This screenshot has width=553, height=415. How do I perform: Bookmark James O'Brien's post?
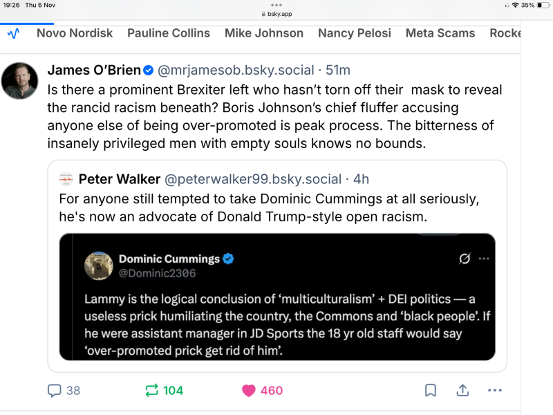point(431,390)
